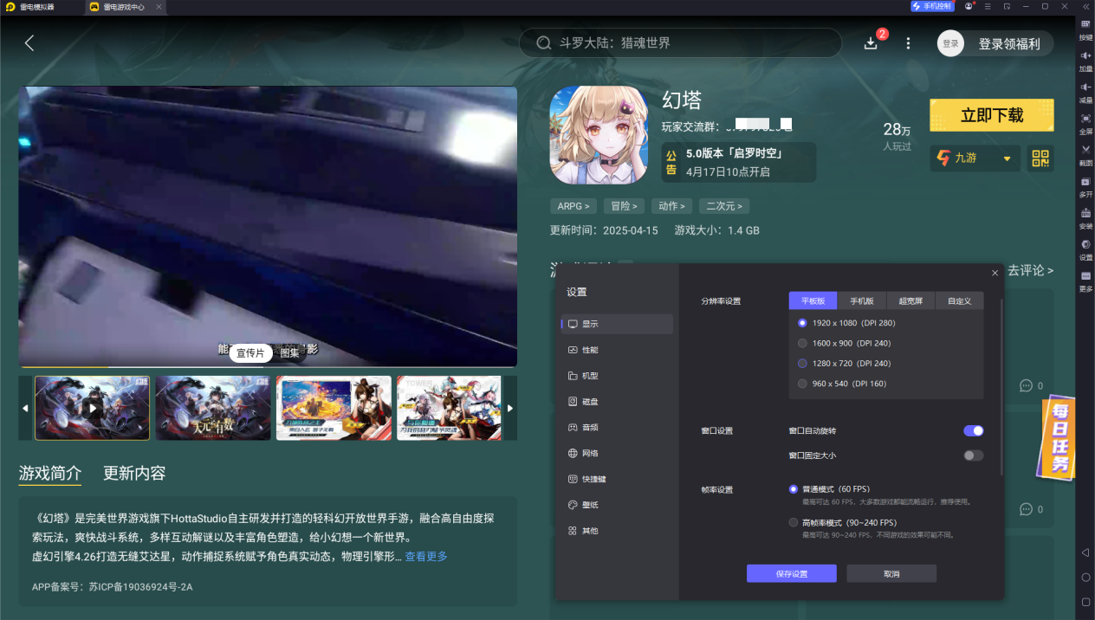The width and height of the screenshot is (1095, 620).
Task: Open 显示 settings category
Action: [x=617, y=324]
